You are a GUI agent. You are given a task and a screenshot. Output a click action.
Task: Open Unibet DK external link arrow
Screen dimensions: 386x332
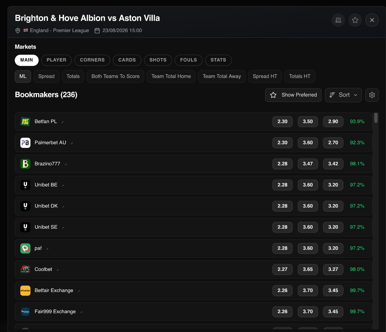63,206
